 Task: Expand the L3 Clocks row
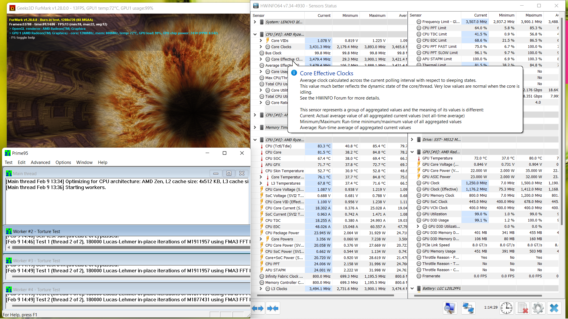261,289
